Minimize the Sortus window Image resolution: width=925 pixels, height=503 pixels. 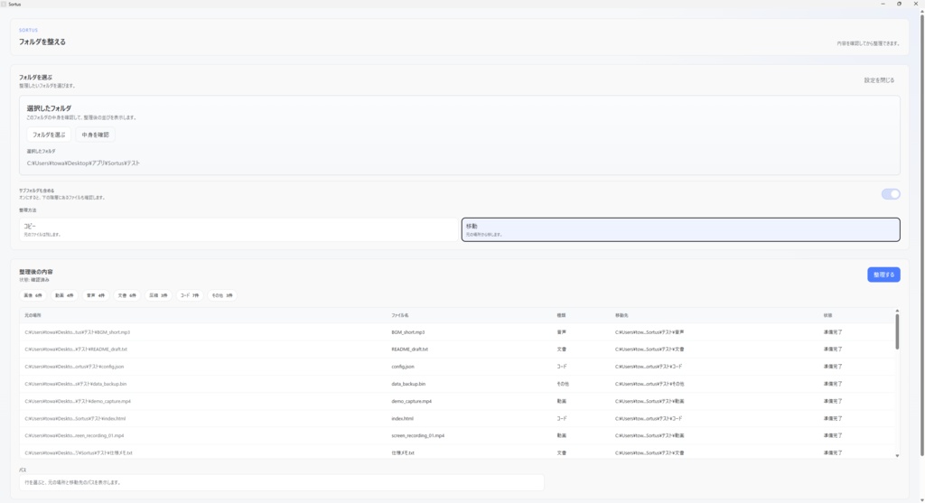coord(883,5)
